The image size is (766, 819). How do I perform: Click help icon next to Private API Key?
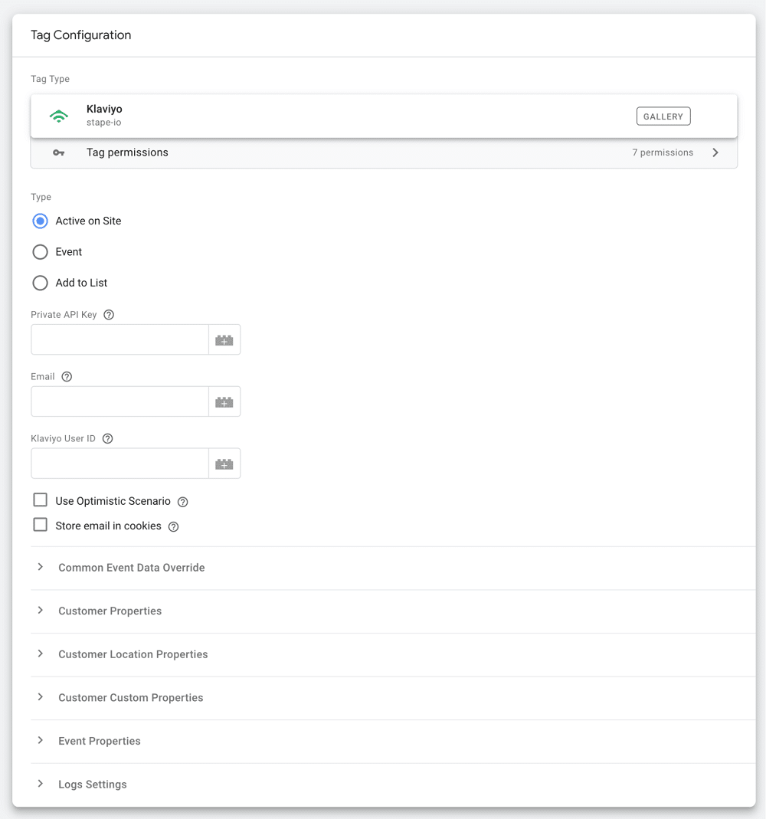coord(109,315)
